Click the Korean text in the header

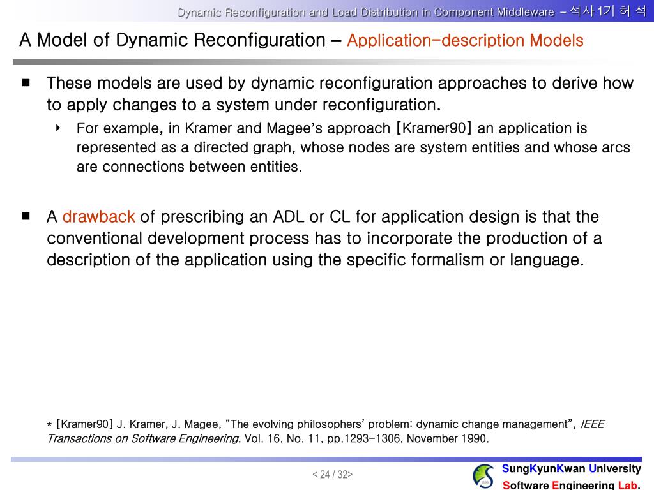pos(608,11)
